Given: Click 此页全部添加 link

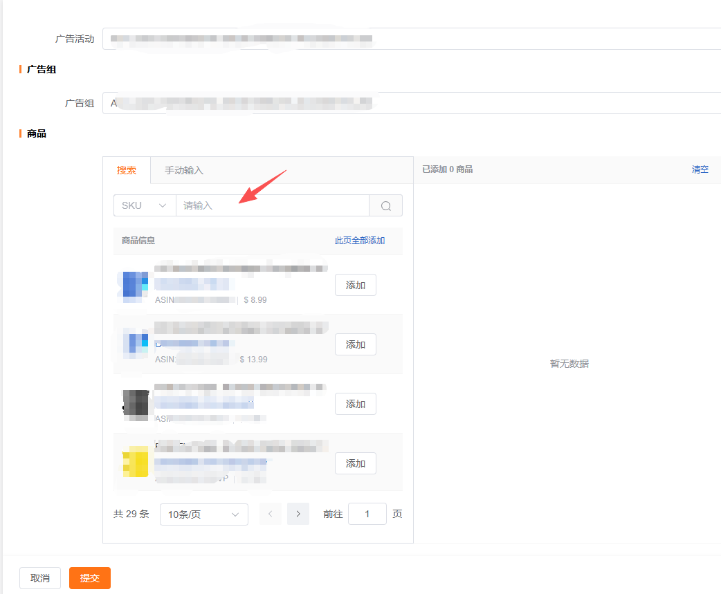Looking at the screenshot, I should (360, 241).
